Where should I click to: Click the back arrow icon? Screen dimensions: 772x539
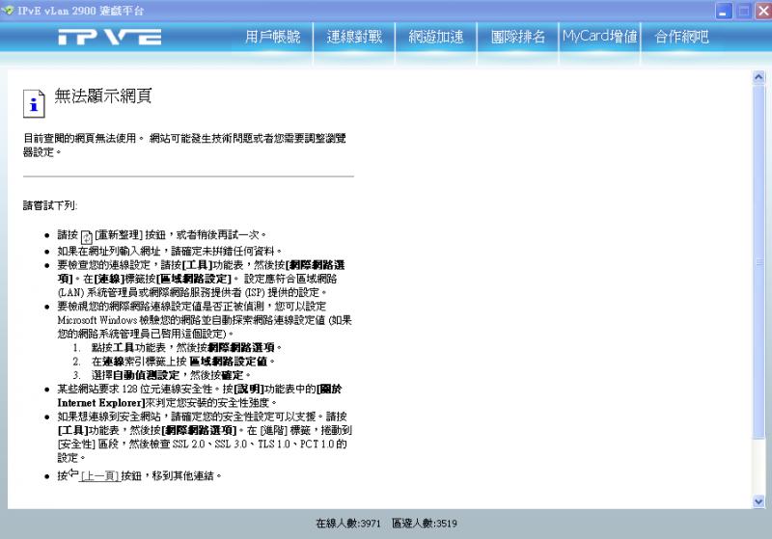[x=73, y=473]
